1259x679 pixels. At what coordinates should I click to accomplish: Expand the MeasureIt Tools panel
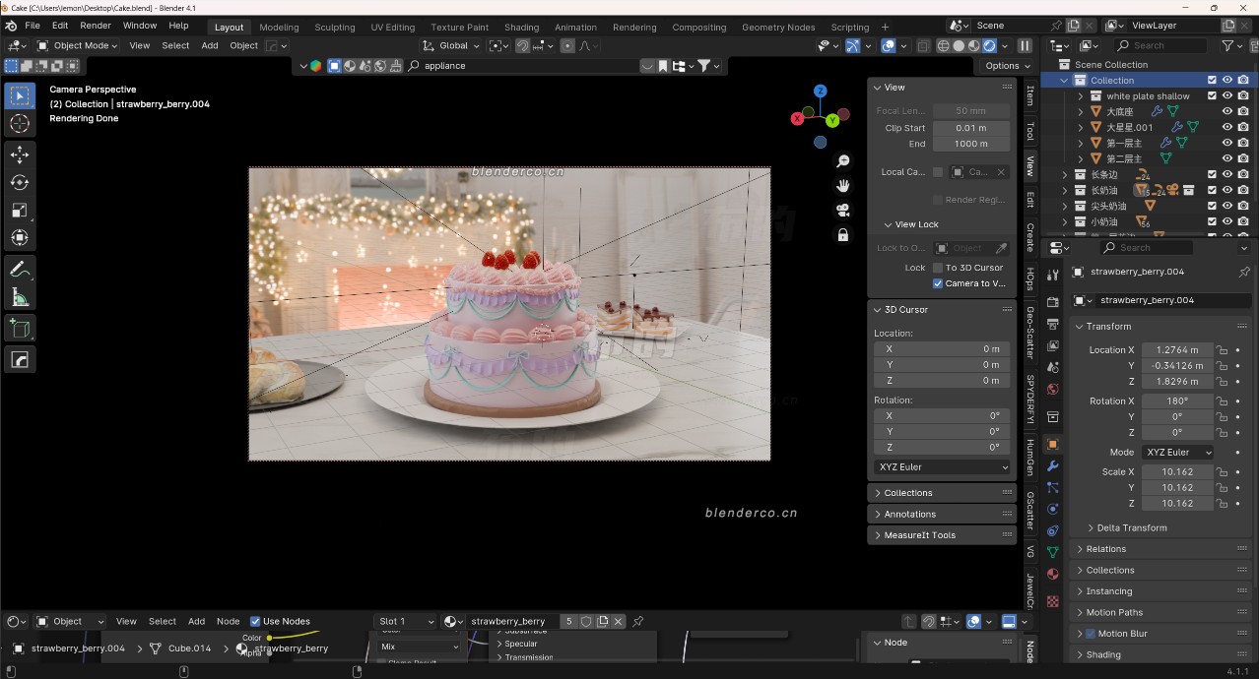tap(942, 535)
